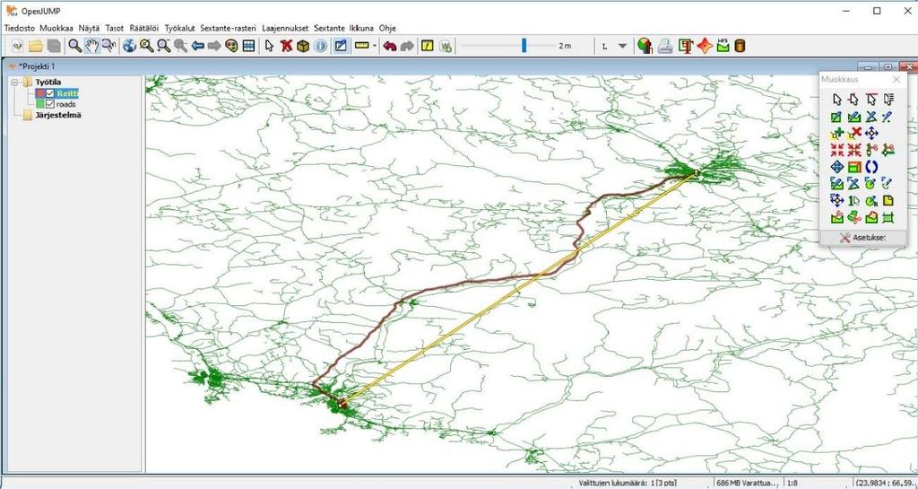Toggle the editing toolbox button in main toolbar
918x489 pixels.
(341, 46)
